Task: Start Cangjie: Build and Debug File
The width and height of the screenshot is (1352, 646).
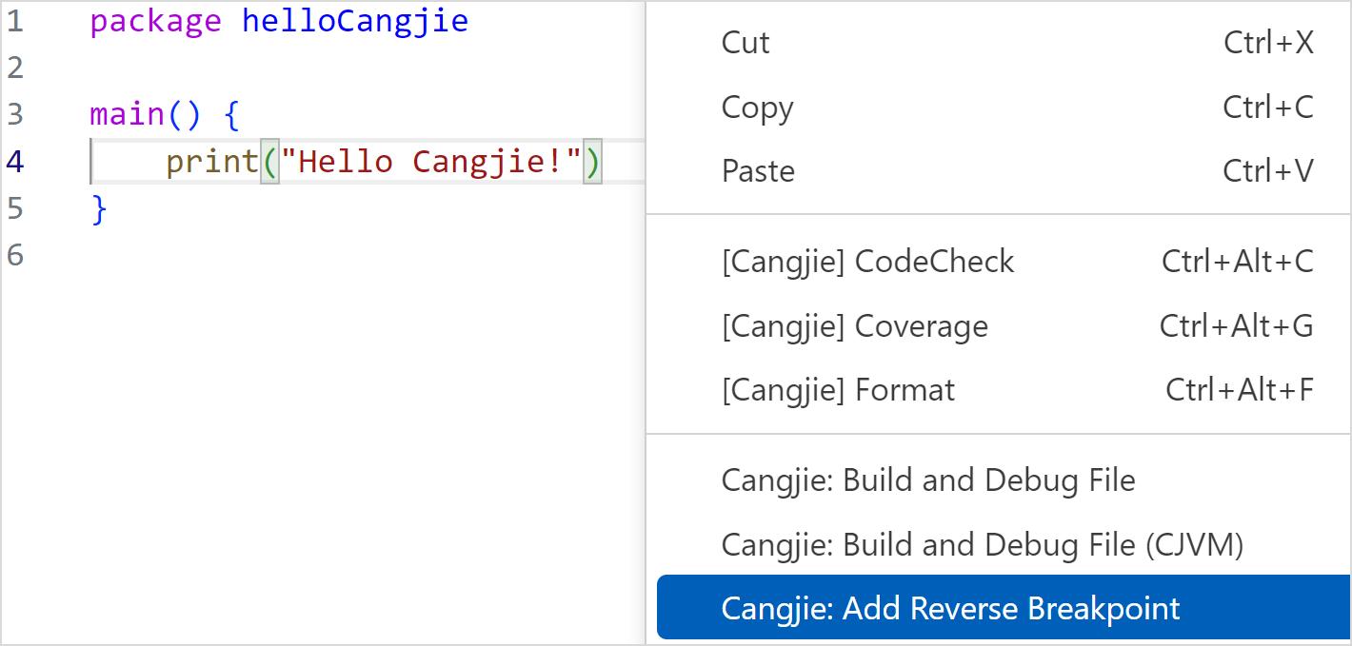Action: pyautogui.click(x=927, y=480)
